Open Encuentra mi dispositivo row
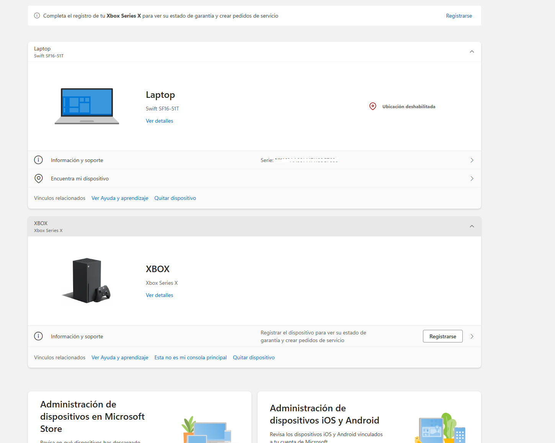This screenshot has width=555, height=443. coord(255,178)
